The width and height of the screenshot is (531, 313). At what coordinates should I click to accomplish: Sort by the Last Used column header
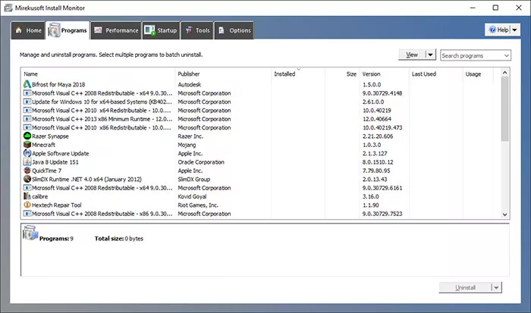435,74
